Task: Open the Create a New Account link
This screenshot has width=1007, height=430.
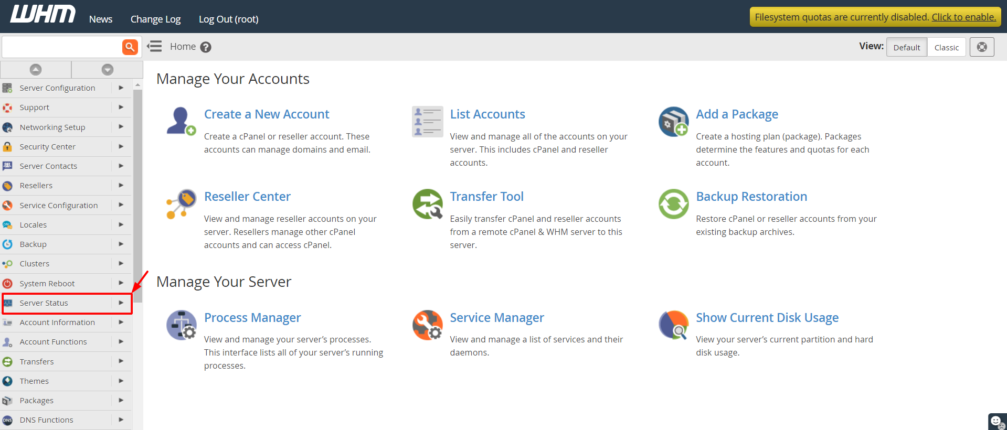Action: pos(267,114)
